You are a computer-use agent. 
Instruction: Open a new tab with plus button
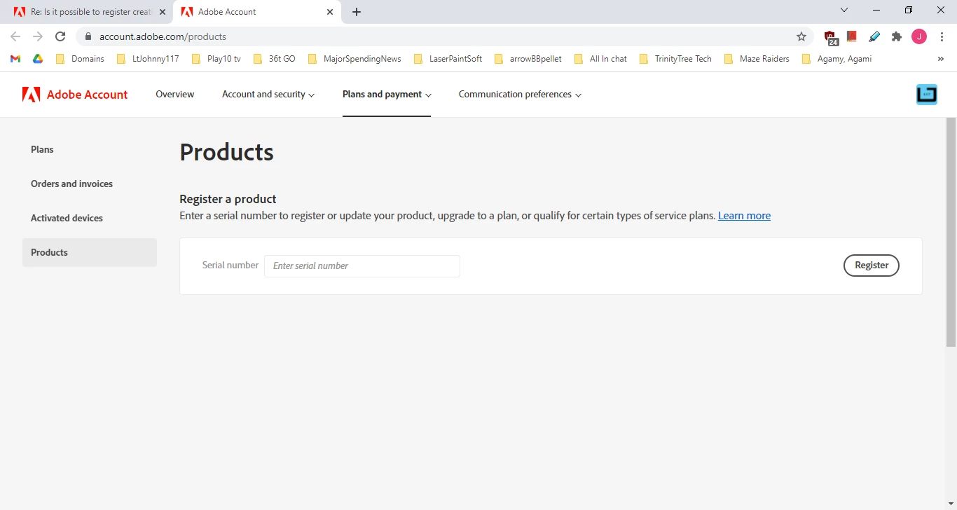tap(357, 12)
